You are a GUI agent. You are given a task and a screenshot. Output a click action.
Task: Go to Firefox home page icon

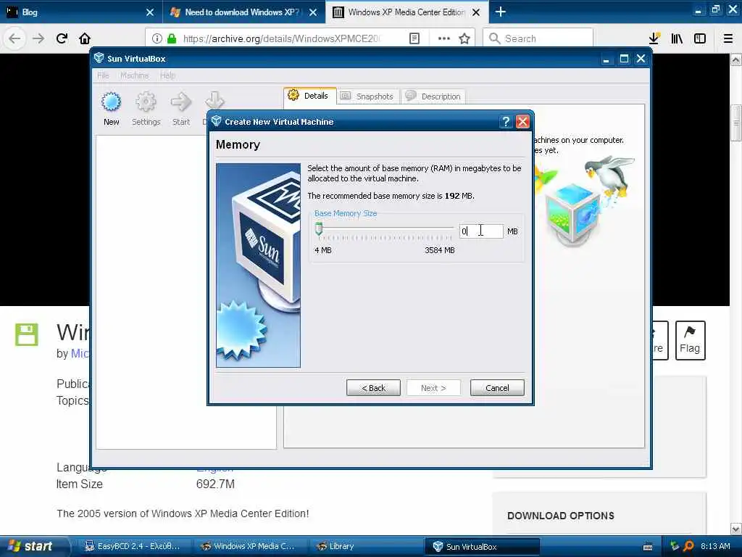coord(85,38)
